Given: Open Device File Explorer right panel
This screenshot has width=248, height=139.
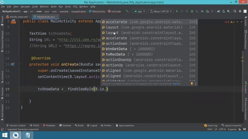Looking at the screenshot, I should point(246,109).
